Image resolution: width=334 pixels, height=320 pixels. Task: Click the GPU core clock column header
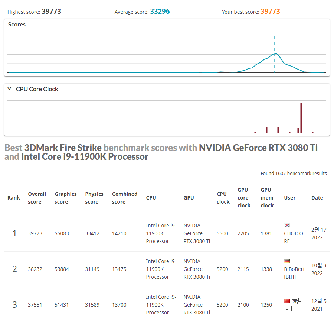pos(244,198)
